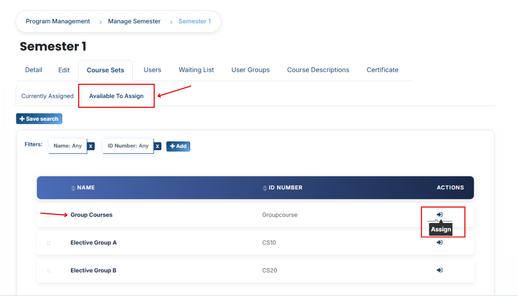Open the Waiting List tab
The width and height of the screenshot is (518, 296).
tap(196, 70)
